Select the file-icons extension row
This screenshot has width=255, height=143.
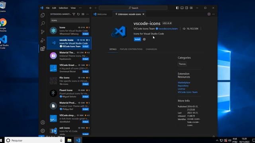[69, 81]
